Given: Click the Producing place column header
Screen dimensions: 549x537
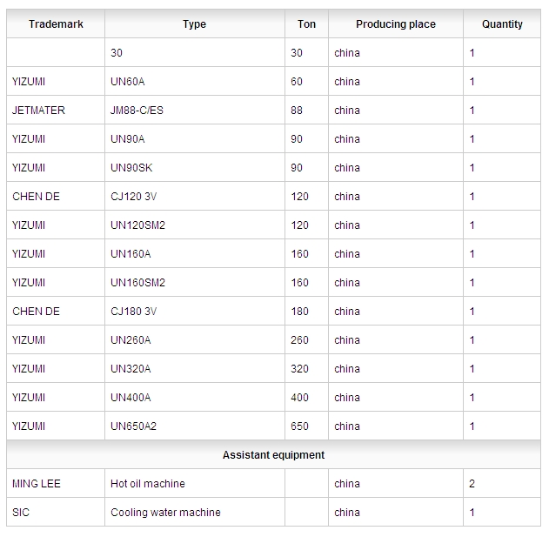Looking at the screenshot, I should click(x=396, y=23).
